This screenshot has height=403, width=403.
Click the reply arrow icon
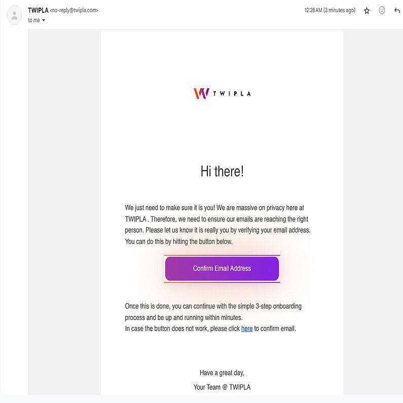[397, 11]
